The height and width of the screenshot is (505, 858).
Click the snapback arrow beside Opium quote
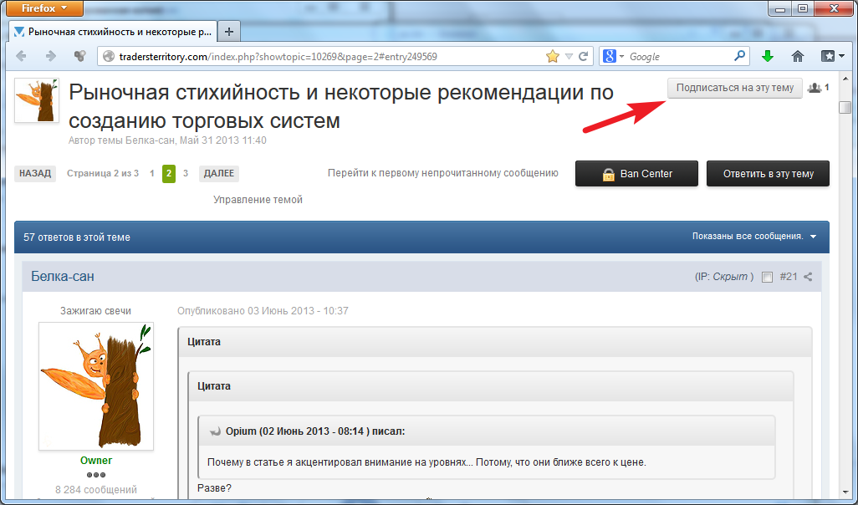(216, 431)
